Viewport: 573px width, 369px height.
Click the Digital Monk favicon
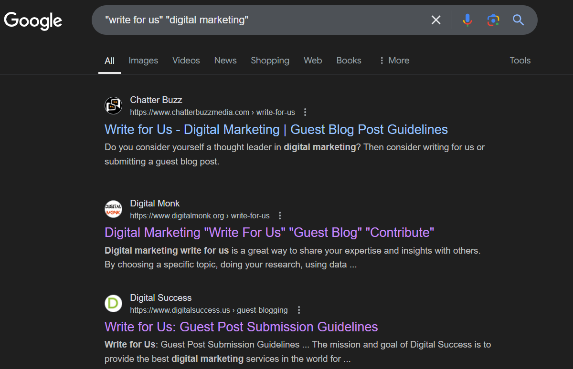pyautogui.click(x=113, y=209)
